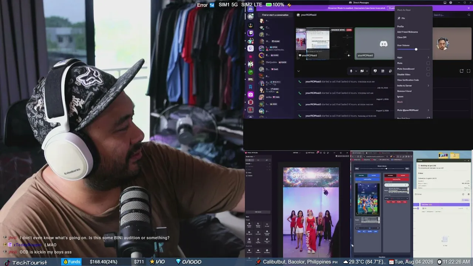Open the pink camera server icon
This screenshot has height=266, width=473.
point(251,95)
